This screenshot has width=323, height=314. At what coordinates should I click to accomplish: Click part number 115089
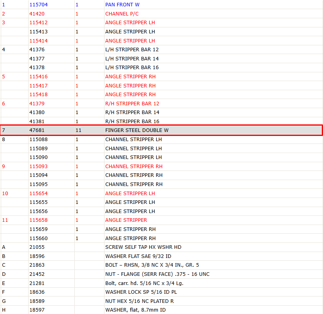coord(39,149)
